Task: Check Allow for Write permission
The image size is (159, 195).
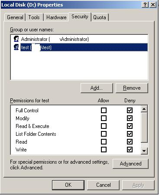Action: 104,149
